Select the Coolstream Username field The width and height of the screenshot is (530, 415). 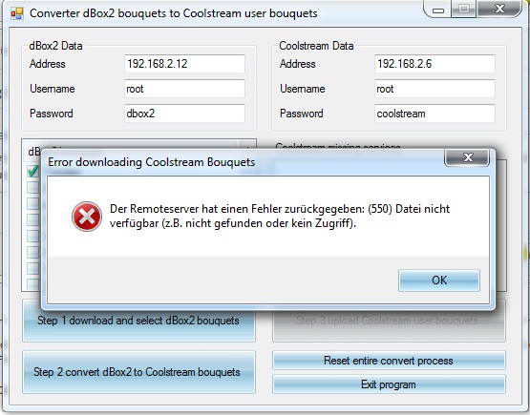[435, 89]
